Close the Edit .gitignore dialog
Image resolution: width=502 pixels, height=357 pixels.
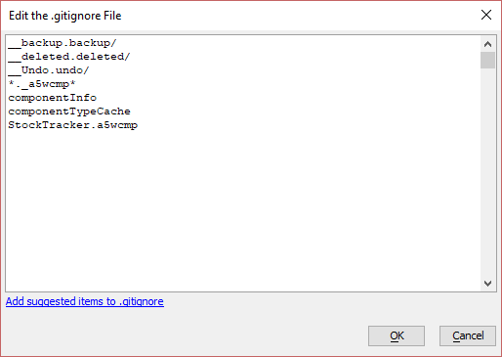point(486,15)
